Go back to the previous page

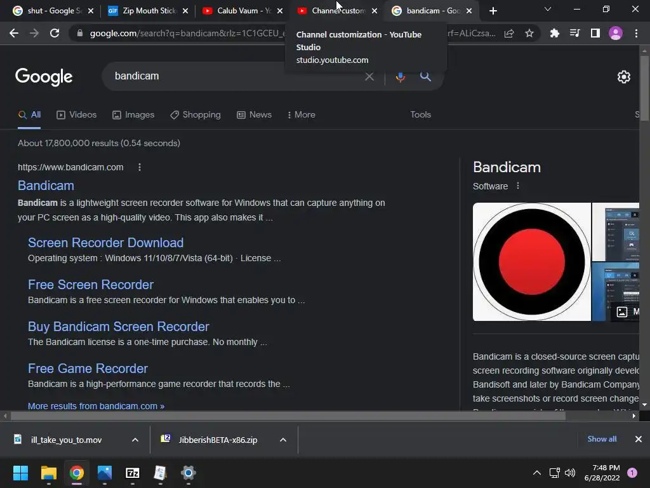pyautogui.click(x=14, y=33)
